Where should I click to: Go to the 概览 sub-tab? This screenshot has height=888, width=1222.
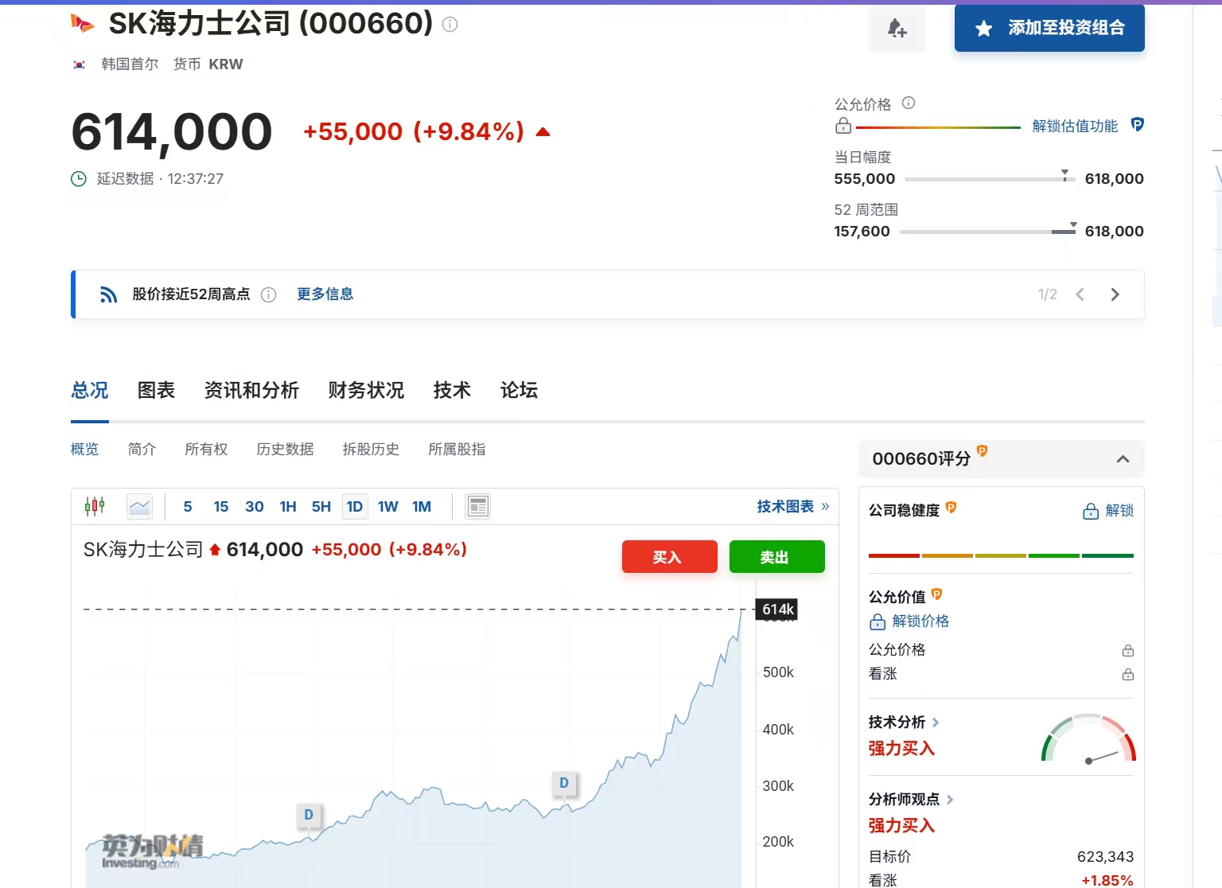pyautogui.click(x=84, y=450)
